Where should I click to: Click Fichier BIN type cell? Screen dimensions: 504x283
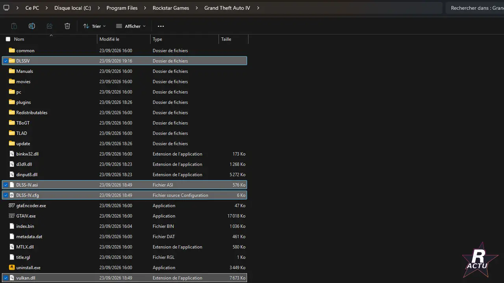point(163,226)
